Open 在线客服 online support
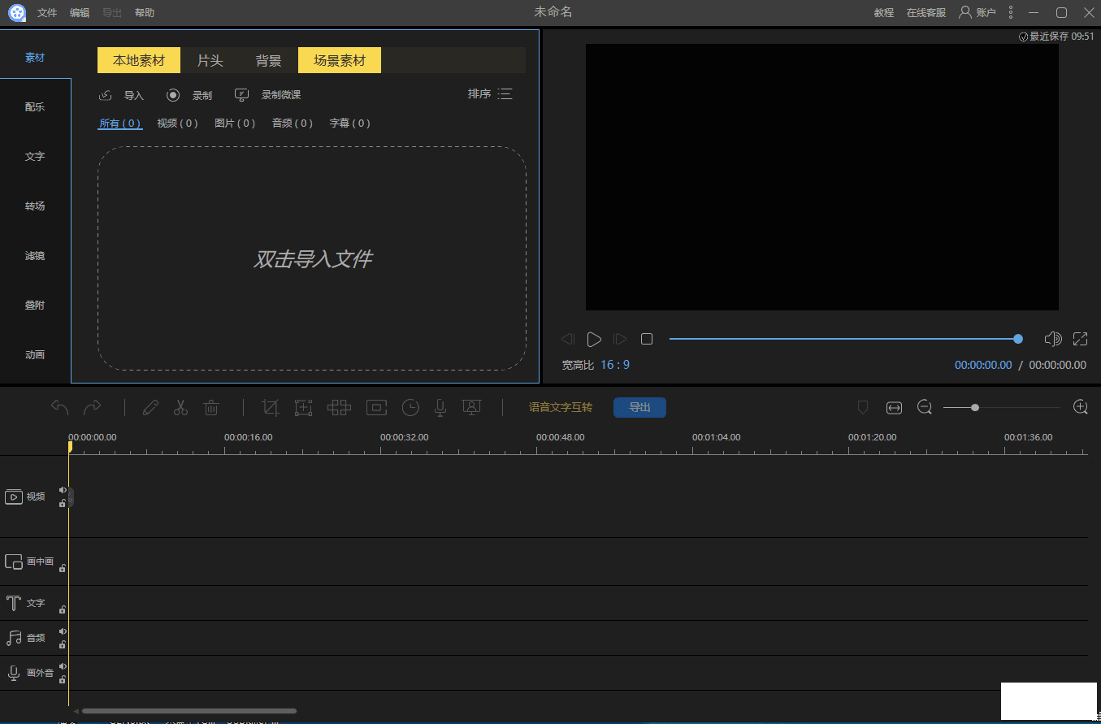 pyautogui.click(x=926, y=13)
